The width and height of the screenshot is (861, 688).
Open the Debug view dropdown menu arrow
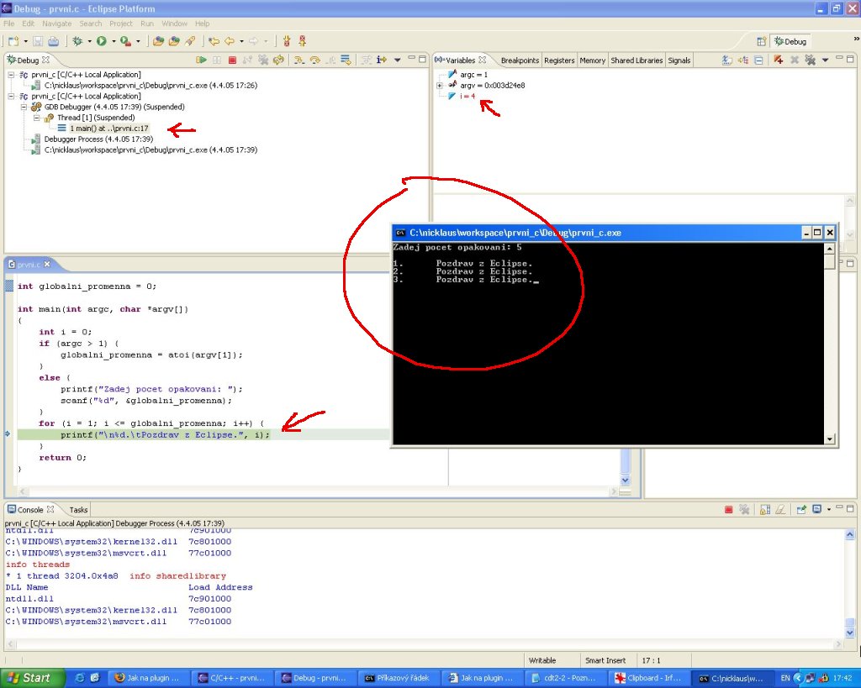click(x=397, y=60)
